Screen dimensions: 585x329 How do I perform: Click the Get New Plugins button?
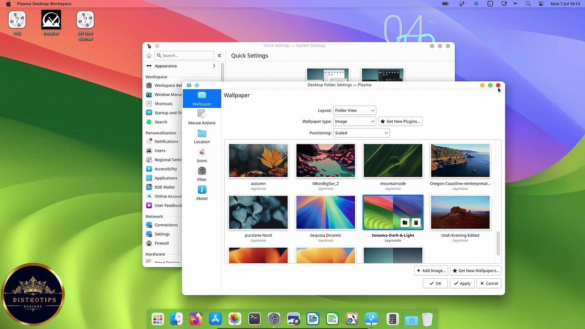[400, 121]
